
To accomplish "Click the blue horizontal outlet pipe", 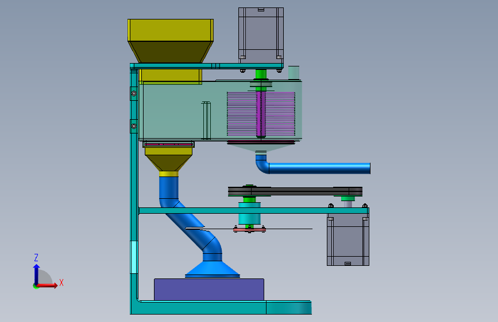I will tap(319, 168).
